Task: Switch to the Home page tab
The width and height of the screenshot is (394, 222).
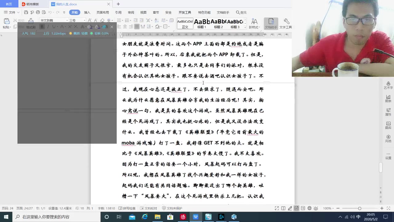Action: point(9,4)
